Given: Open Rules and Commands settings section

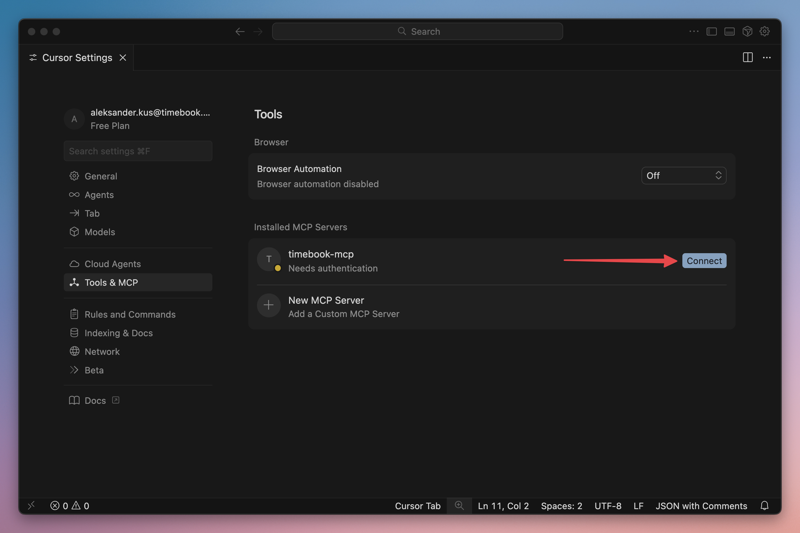Looking at the screenshot, I should pos(130,314).
